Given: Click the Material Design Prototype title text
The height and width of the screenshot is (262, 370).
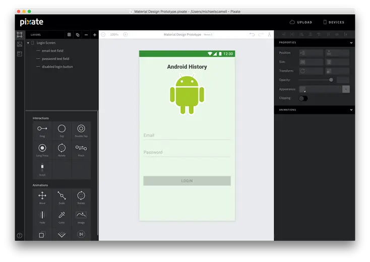Looking at the screenshot, I should coord(182,35).
